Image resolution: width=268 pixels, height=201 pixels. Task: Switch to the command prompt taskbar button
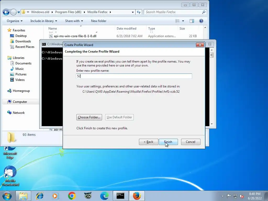click(x=120, y=196)
